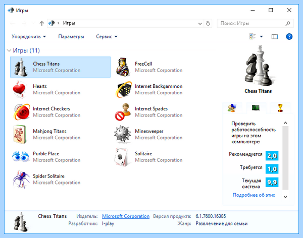Click the Microsoft Corporation publisher link

(126, 216)
